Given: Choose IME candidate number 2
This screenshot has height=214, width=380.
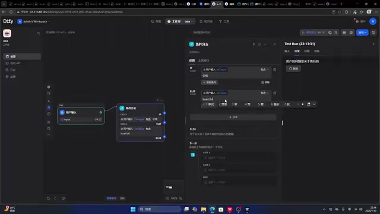Looking at the screenshot, I should [223, 105].
